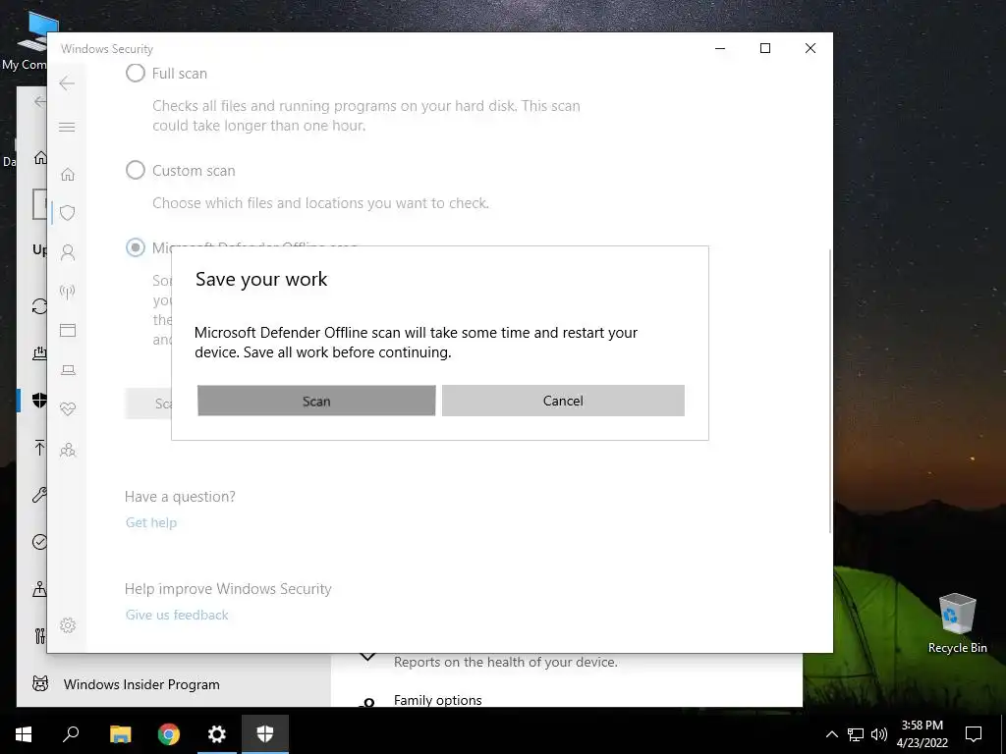Minimize the Windows Security window
1006x754 pixels.
[720, 48]
